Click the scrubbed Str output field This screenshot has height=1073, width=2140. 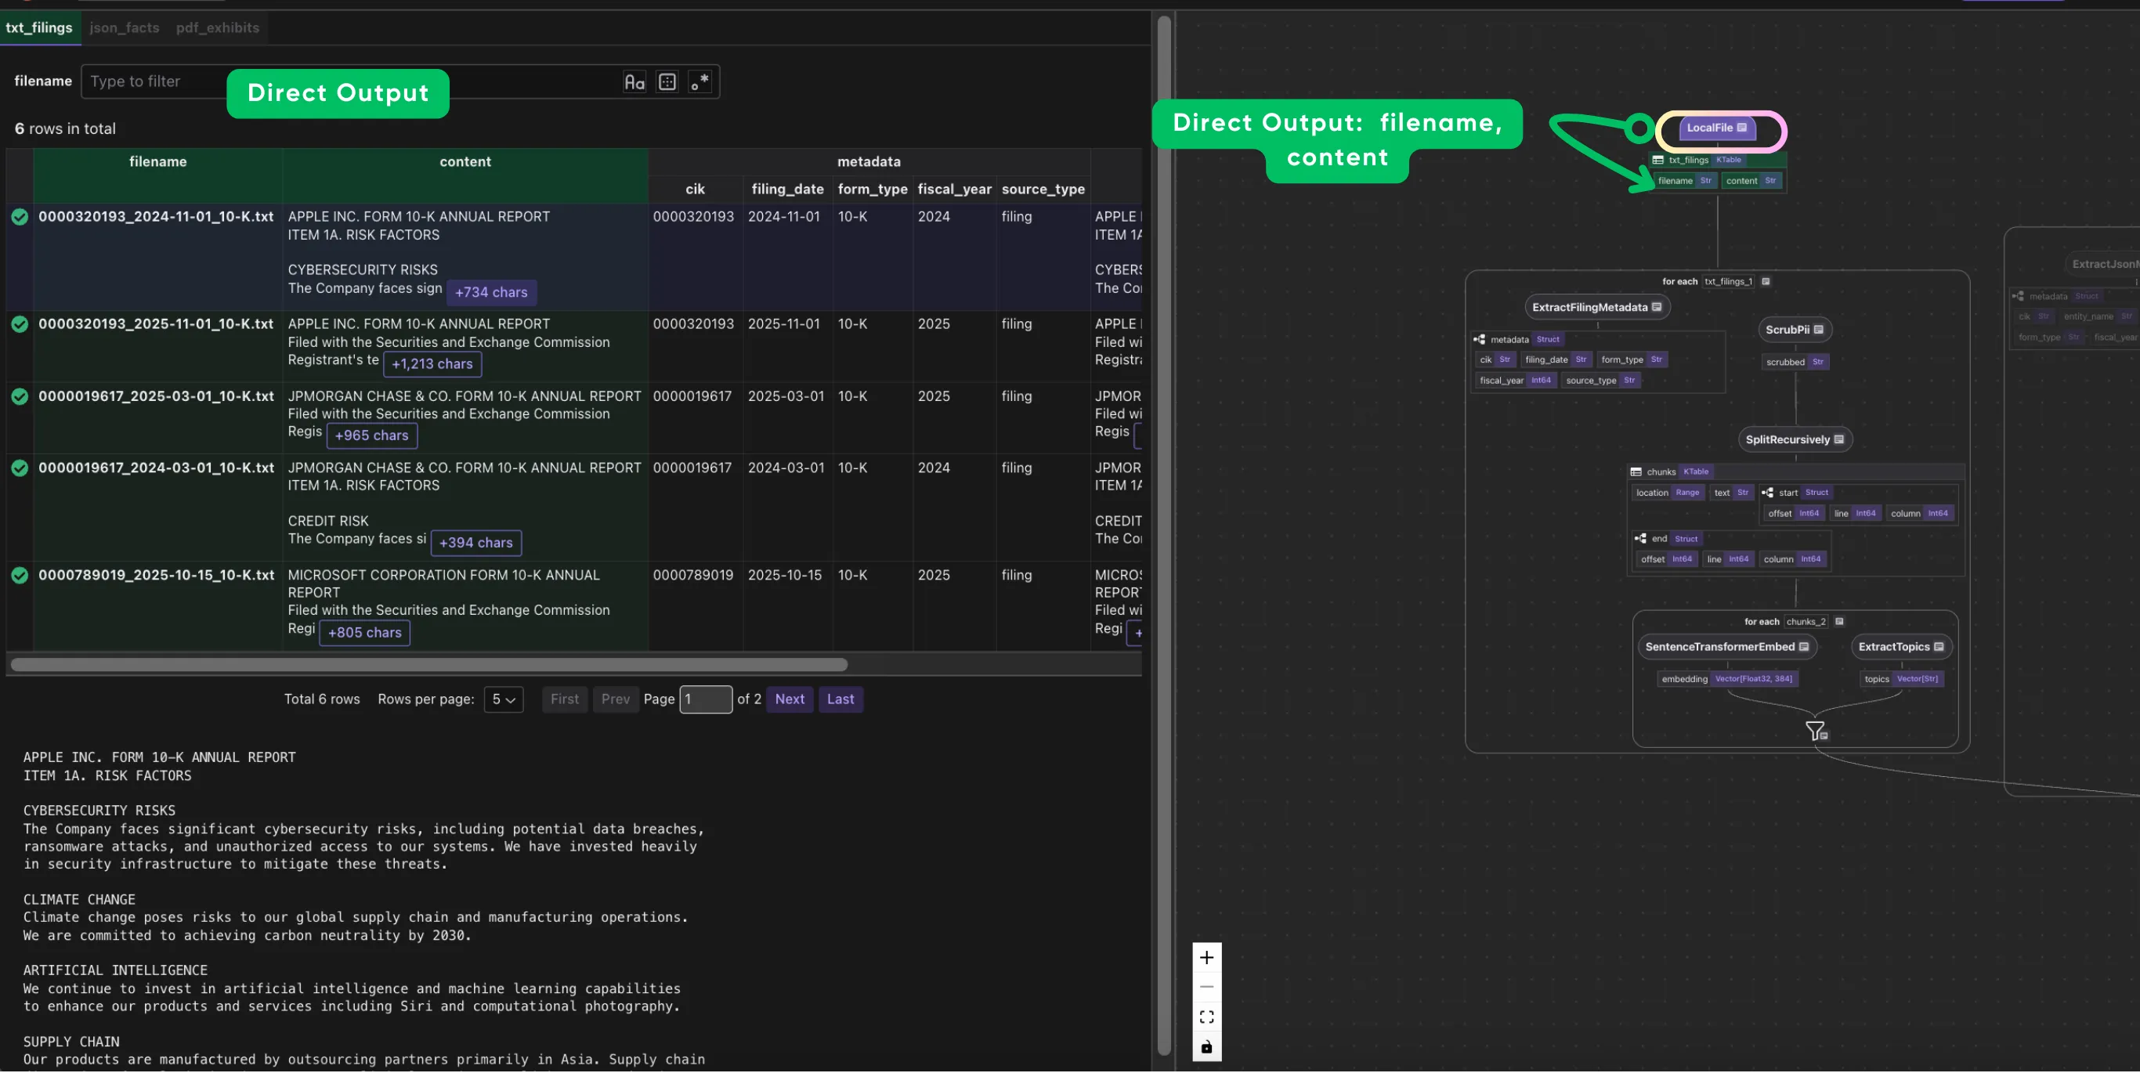click(1795, 363)
